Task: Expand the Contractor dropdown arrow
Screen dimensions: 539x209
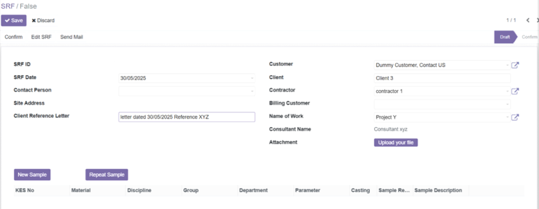Action: click(508, 91)
